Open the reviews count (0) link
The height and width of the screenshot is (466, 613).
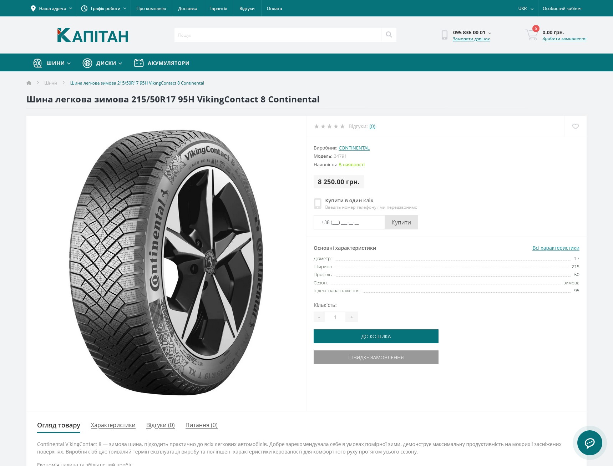(372, 126)
